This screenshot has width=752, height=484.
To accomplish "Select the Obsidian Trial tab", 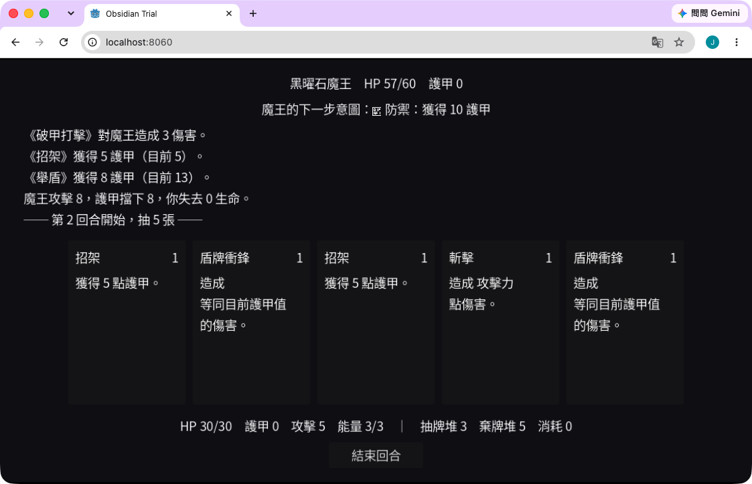I will coord(162,14).
